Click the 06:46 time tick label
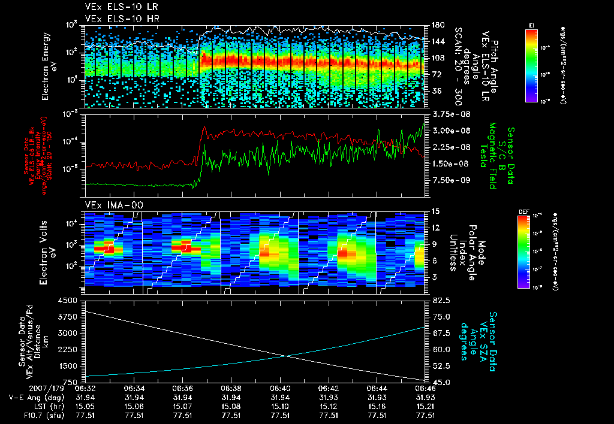 pos(425,389)
